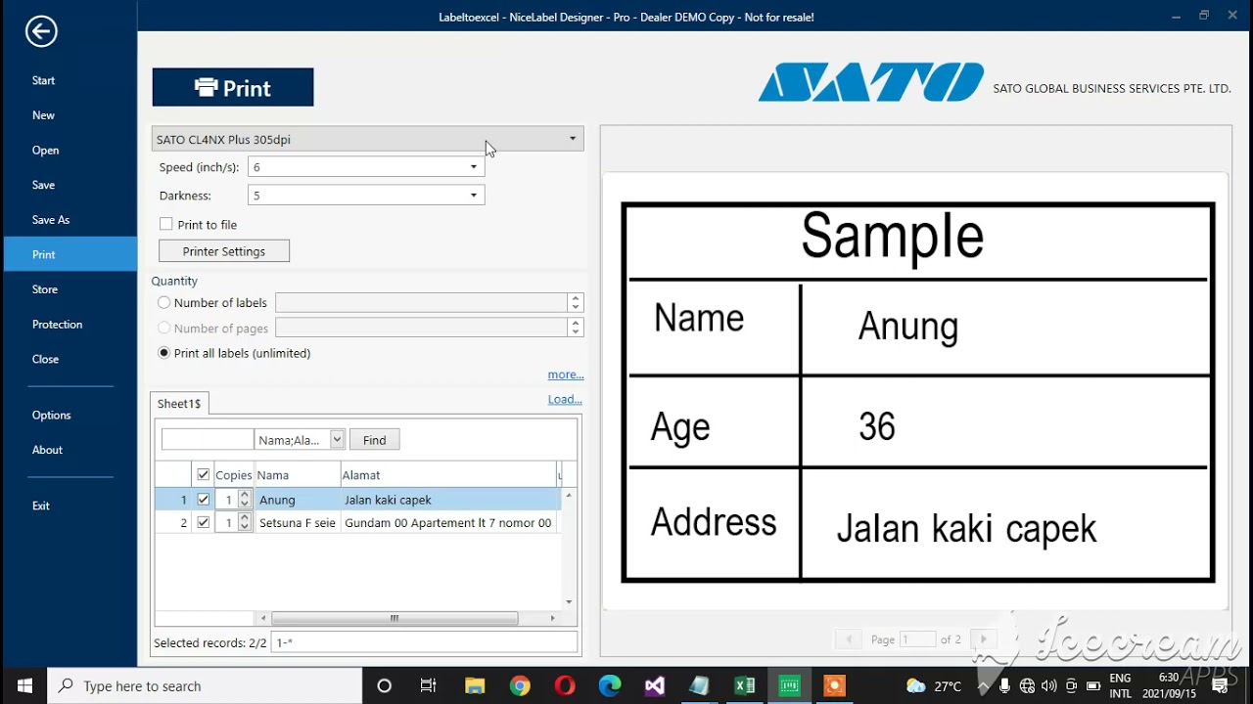Click the Windows taskbar search box

click(204, 686)
